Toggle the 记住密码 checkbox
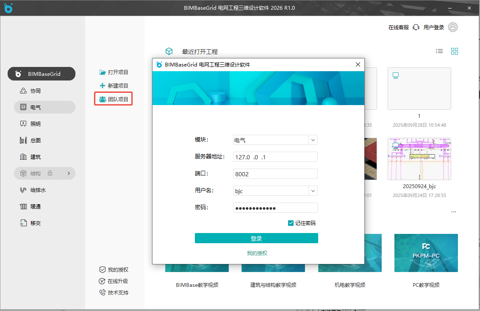 [x=291, y=223]
